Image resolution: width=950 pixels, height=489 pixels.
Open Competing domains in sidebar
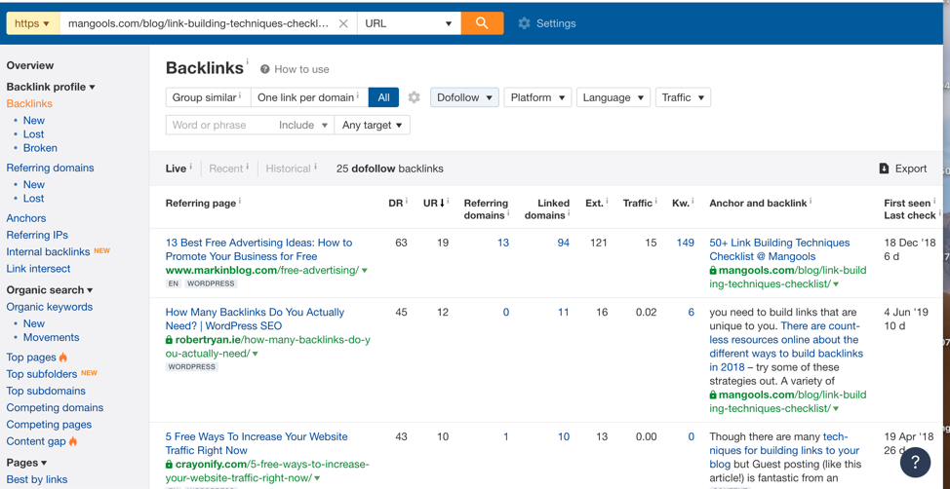[56, 408]
